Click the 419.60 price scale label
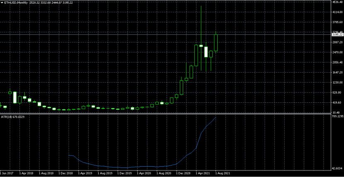The image size is (344, 177). (x=337, y=102)
